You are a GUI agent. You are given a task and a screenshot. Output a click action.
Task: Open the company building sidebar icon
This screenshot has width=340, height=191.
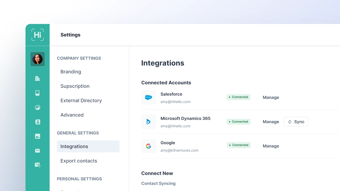point(37,78)
